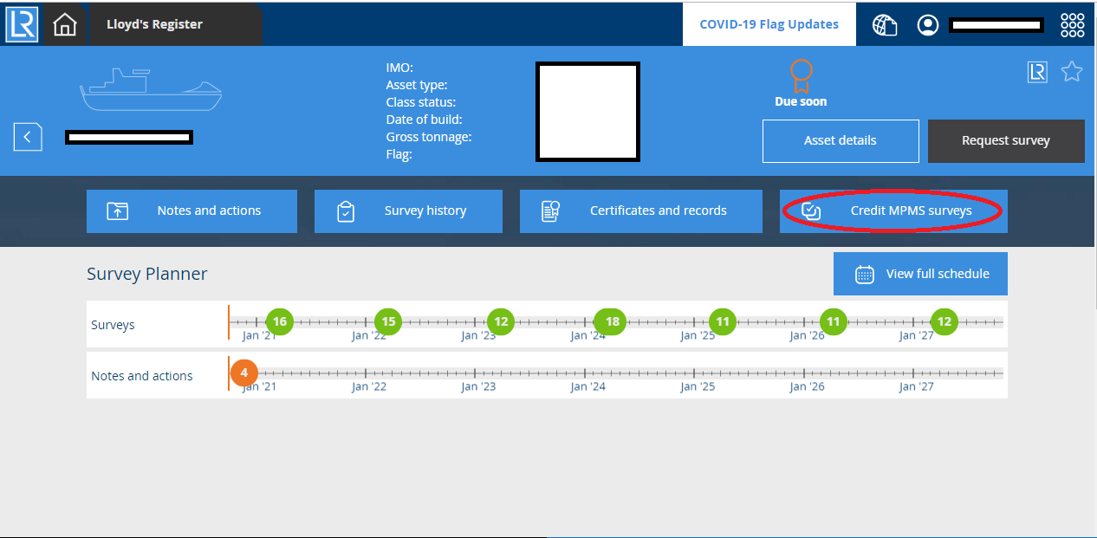Open Asset details
Viewport: 1097px width, 538px height.
pyautogui.click(x=841, y=140)
